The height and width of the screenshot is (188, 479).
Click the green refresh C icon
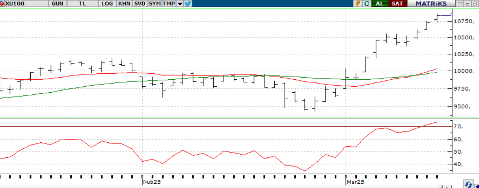click(x=367, y=3)
